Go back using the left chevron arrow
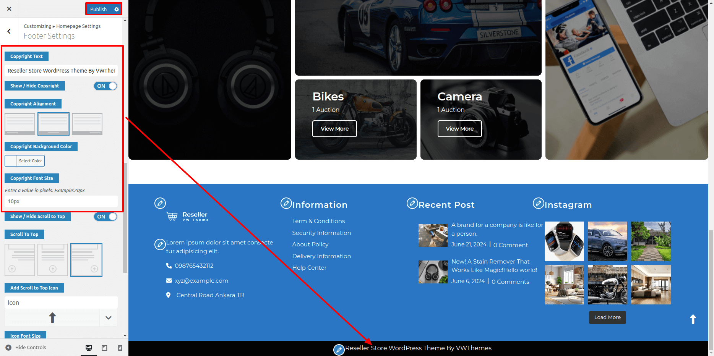This screenshot has height=356, width=714. [x=9, y=31]
